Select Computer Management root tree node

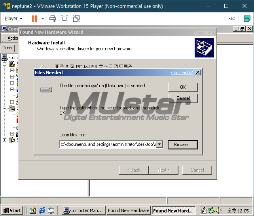tap(10, 57)
